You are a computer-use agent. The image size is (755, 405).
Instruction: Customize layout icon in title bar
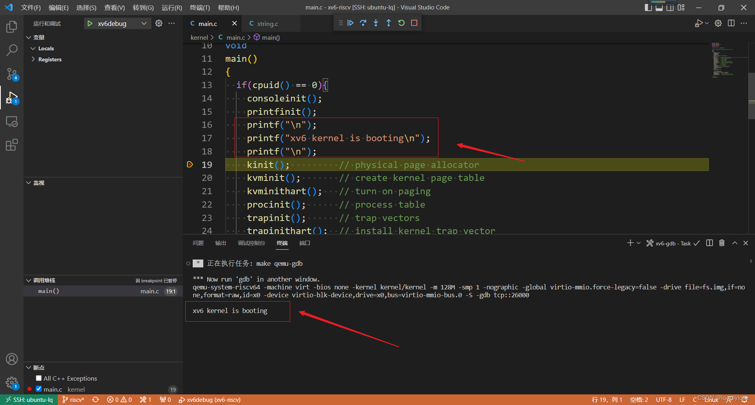[681, 7]
